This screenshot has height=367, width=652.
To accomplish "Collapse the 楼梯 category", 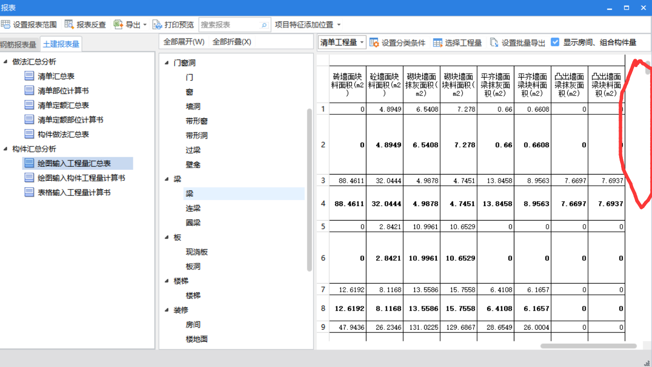I will tap(167, 281).
